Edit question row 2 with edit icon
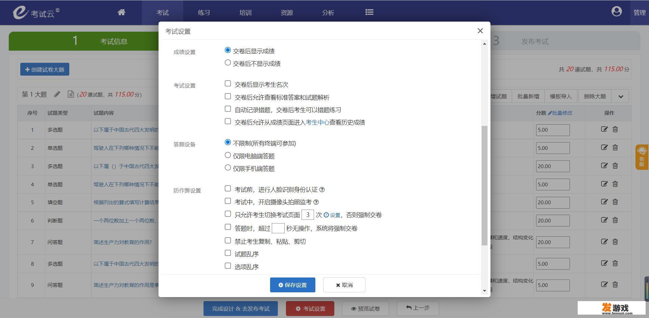This screenshot has width=649, height=318. click(604, 148)
